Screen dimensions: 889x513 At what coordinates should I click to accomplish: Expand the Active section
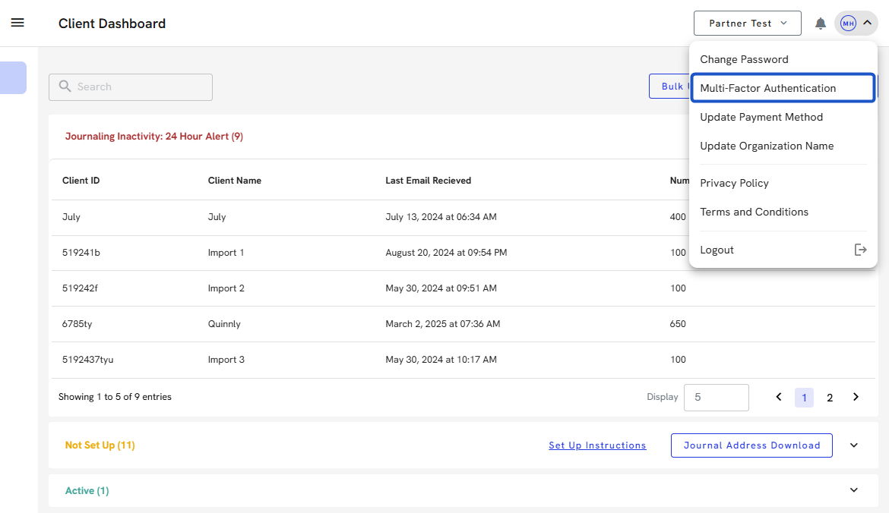click(x=853, y=490)
